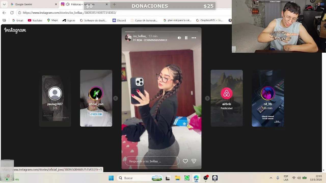
Task: Check the battery tray icon
Action: click(x=304, y=178)
